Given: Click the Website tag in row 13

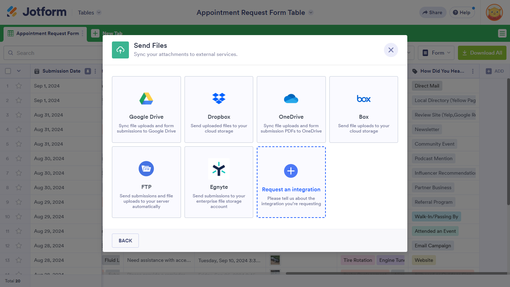Looking at the screenshot, I should coord(424,260).
